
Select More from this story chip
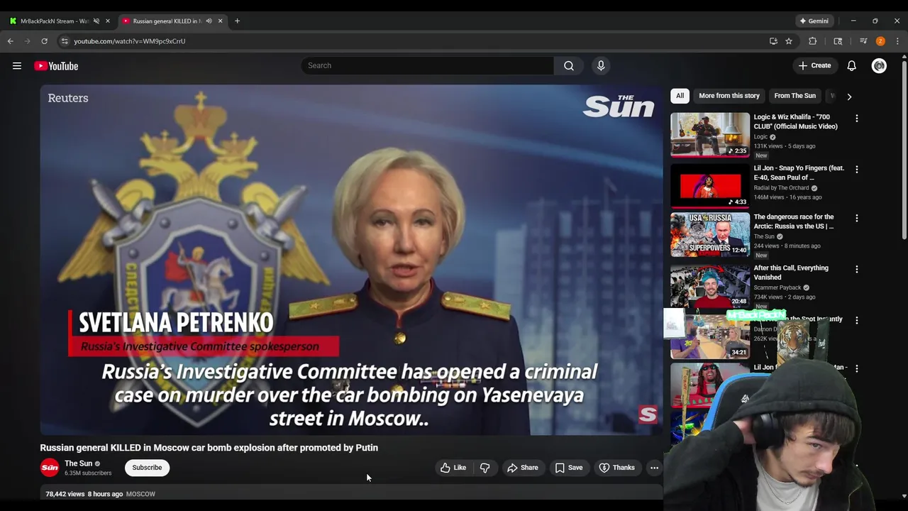click(x=729, y=96)
